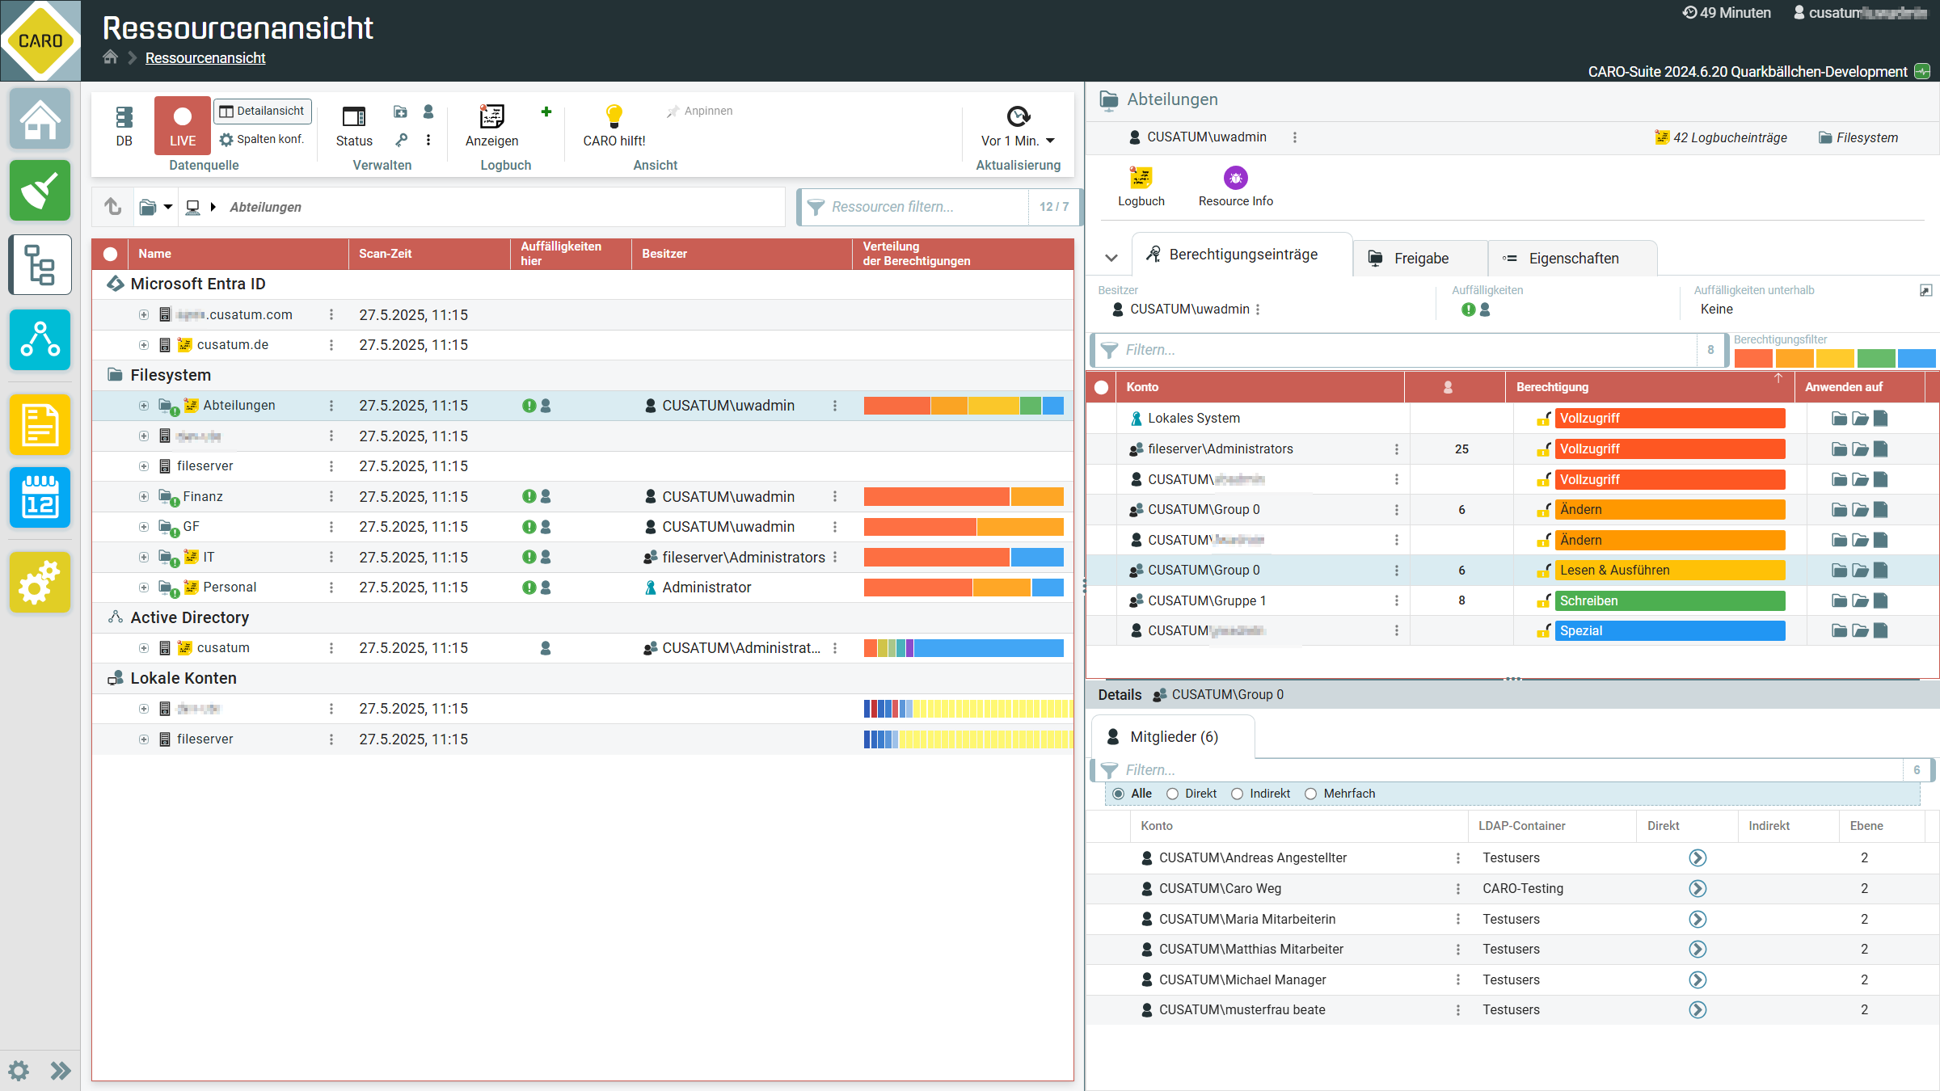Select the DB data source icon
This screenshot has height=1091, width=1940.
tap(124, 126)
